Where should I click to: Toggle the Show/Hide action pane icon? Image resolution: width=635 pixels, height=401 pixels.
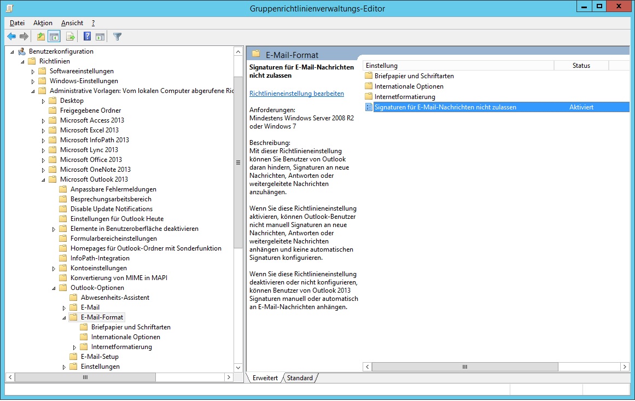[100, 37]
